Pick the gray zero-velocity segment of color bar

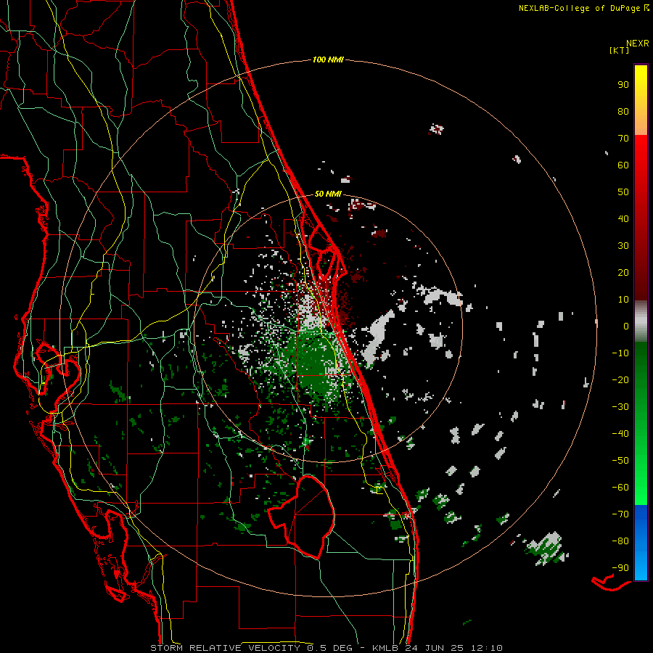pyautogui.click(x=641, y=321)
